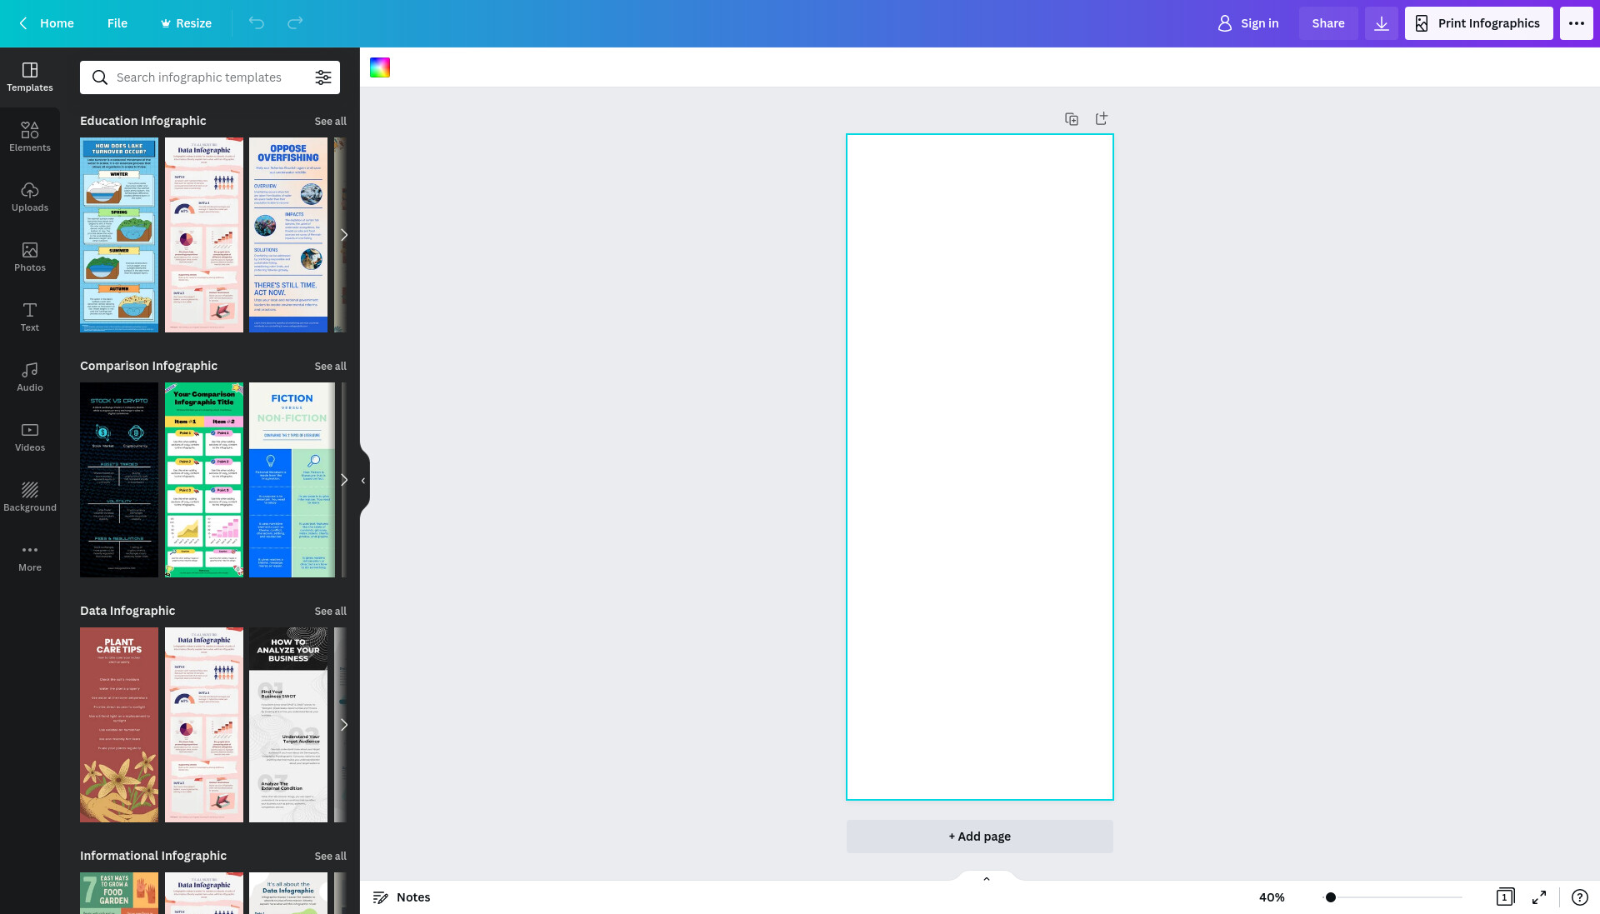The height and width of the screenshot is (914, 1600).
Task: Select the Stock vs Crypto template
Action: [x=119, y=480]
